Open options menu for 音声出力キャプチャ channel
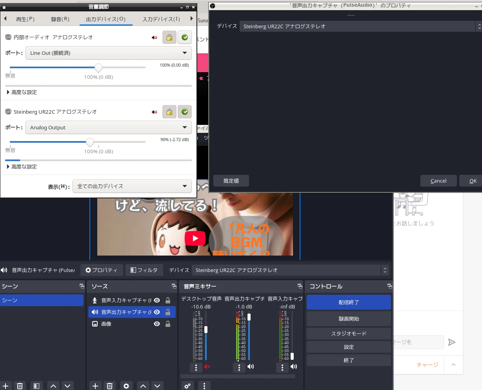The width and height of the screenshot is (482, 390). pyautogui.click(x=239, y=368)
